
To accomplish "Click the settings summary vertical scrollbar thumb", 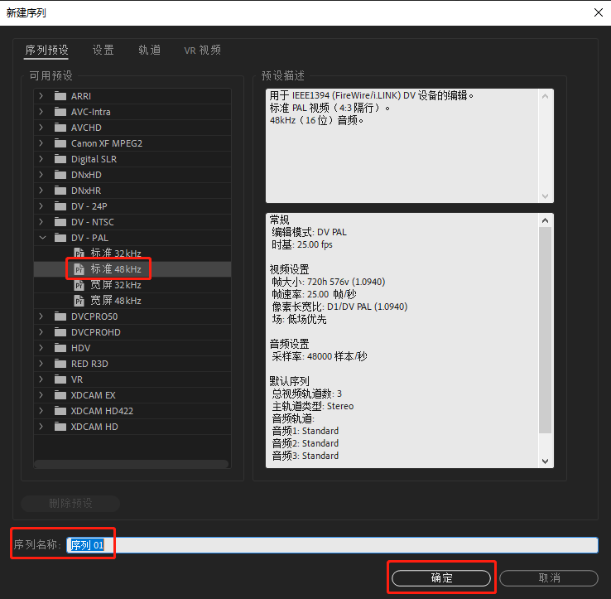I will pos(545,330).
